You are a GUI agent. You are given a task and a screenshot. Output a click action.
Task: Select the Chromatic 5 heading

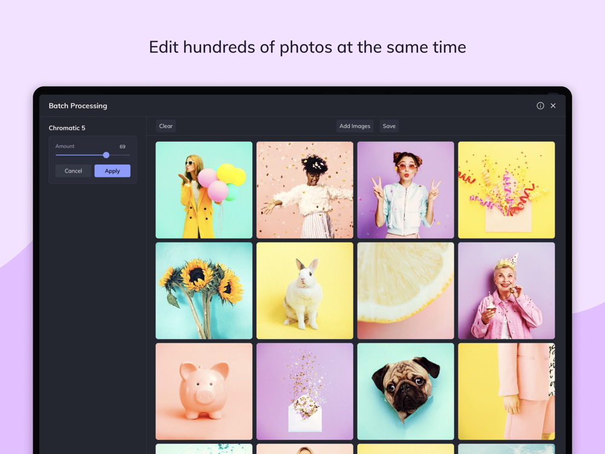click(x=67, y=128)
